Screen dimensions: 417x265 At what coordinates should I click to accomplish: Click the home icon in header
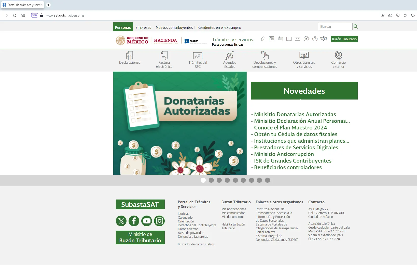pyautogui.click(x=263, y=39)
